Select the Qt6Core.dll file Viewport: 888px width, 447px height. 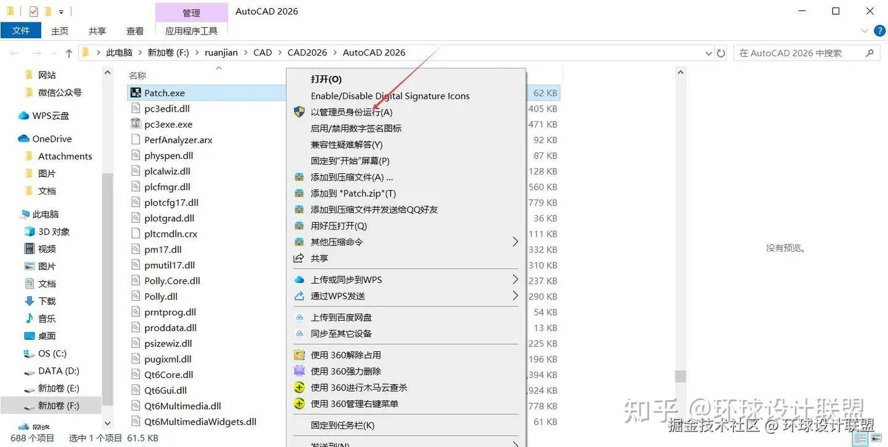(x=169, y=374)
